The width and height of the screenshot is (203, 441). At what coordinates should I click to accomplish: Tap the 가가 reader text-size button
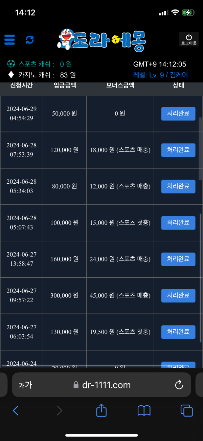tap(25, 385)
